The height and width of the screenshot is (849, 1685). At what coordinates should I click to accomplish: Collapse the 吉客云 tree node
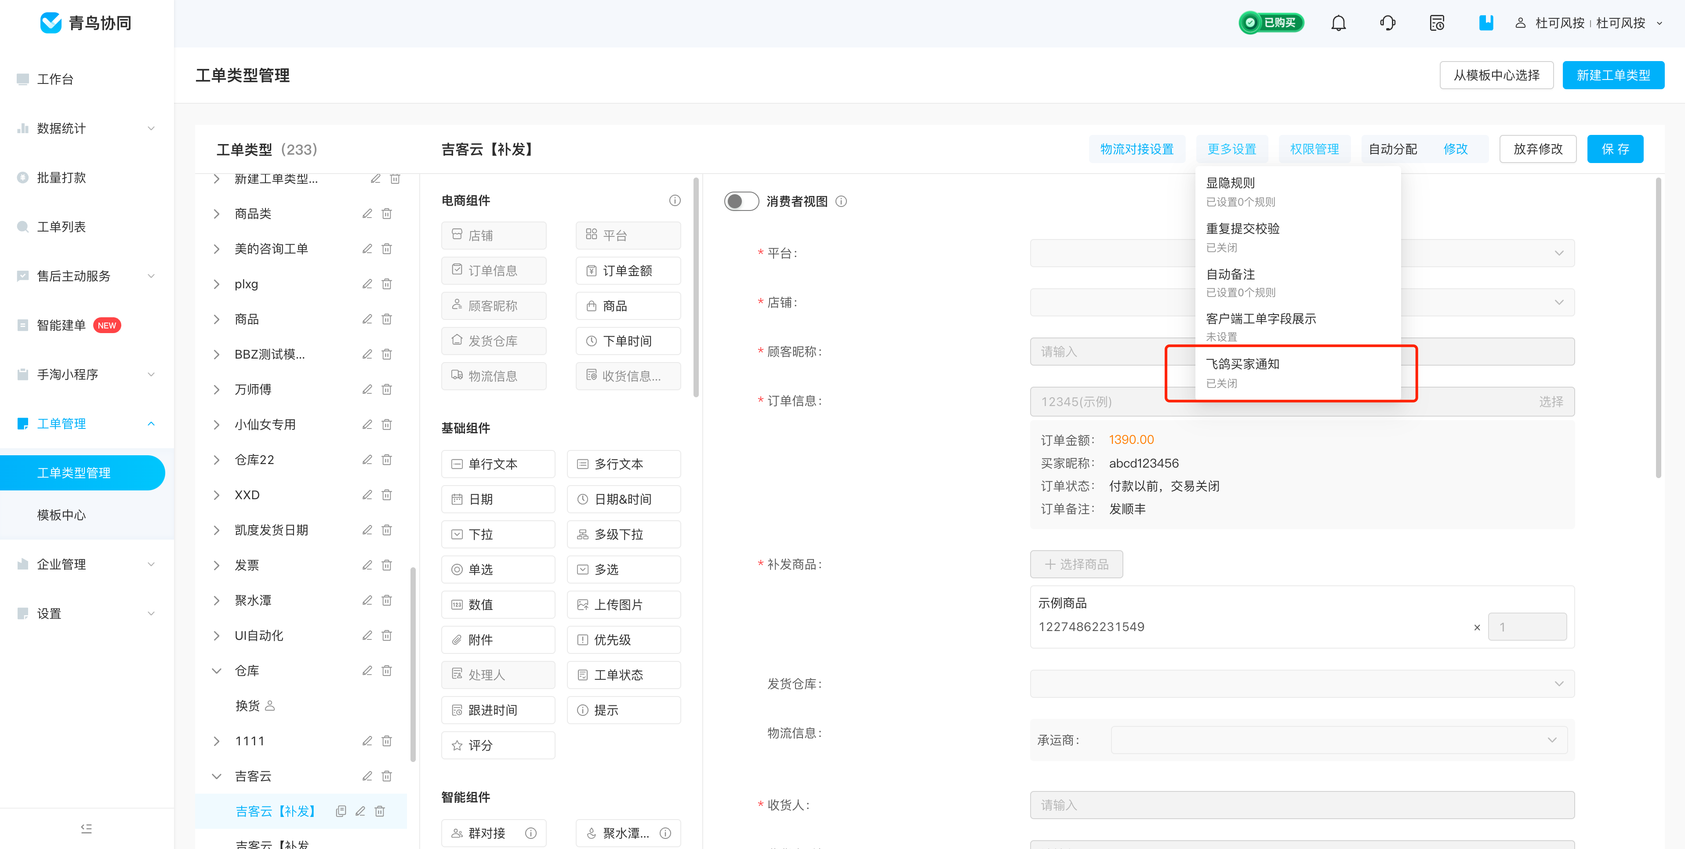coord(217,776)
